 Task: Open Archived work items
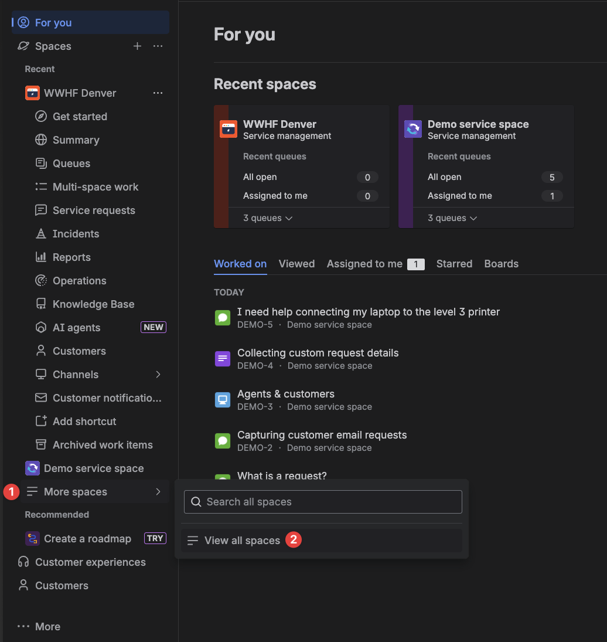pos(103,445)
